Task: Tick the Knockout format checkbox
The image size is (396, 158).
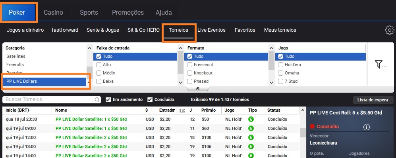Action: click(x=190, y=73)
